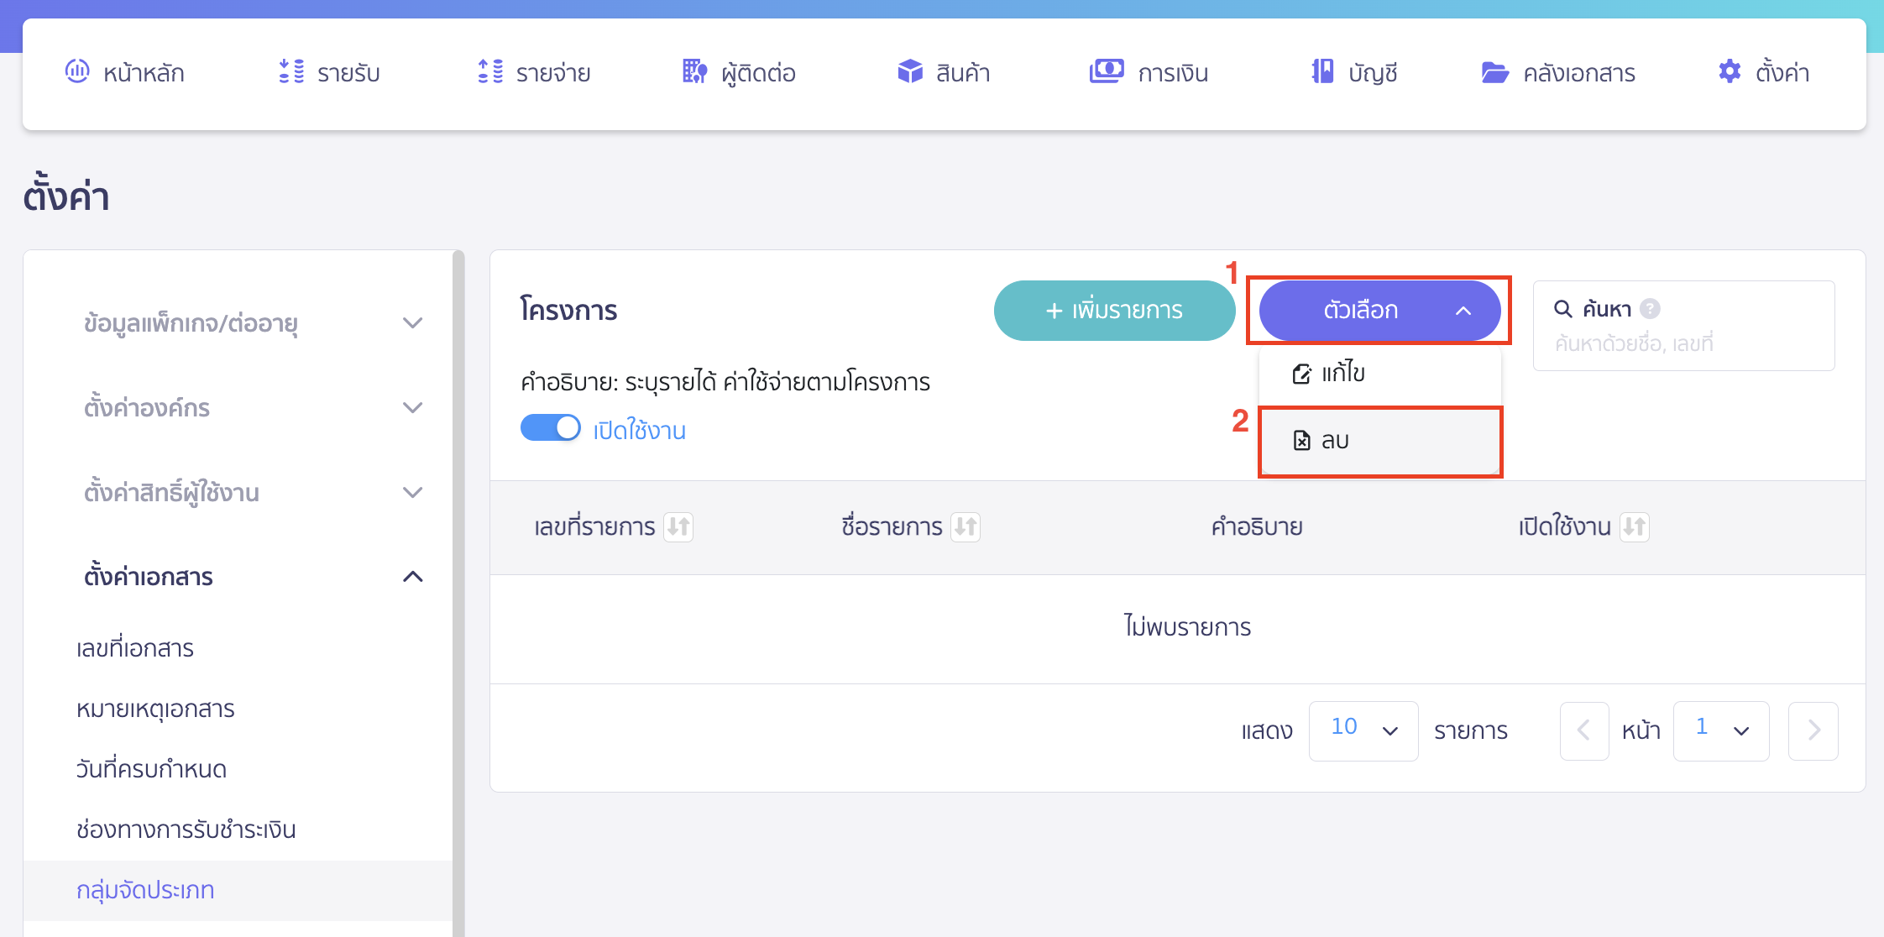
Task: Click the ตั้งค่า settings gear icon
Action: coord(1729,72)
